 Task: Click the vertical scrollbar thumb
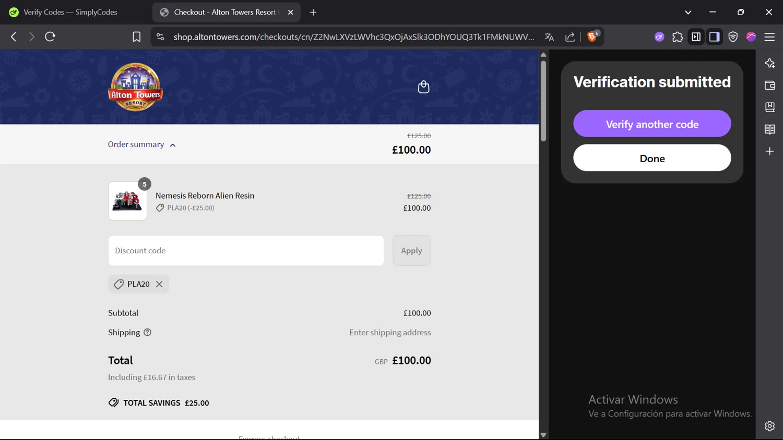pyautogui.click(x=543, y=101)
